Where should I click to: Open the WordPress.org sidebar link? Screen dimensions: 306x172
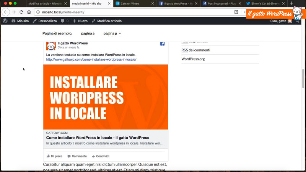193,59
